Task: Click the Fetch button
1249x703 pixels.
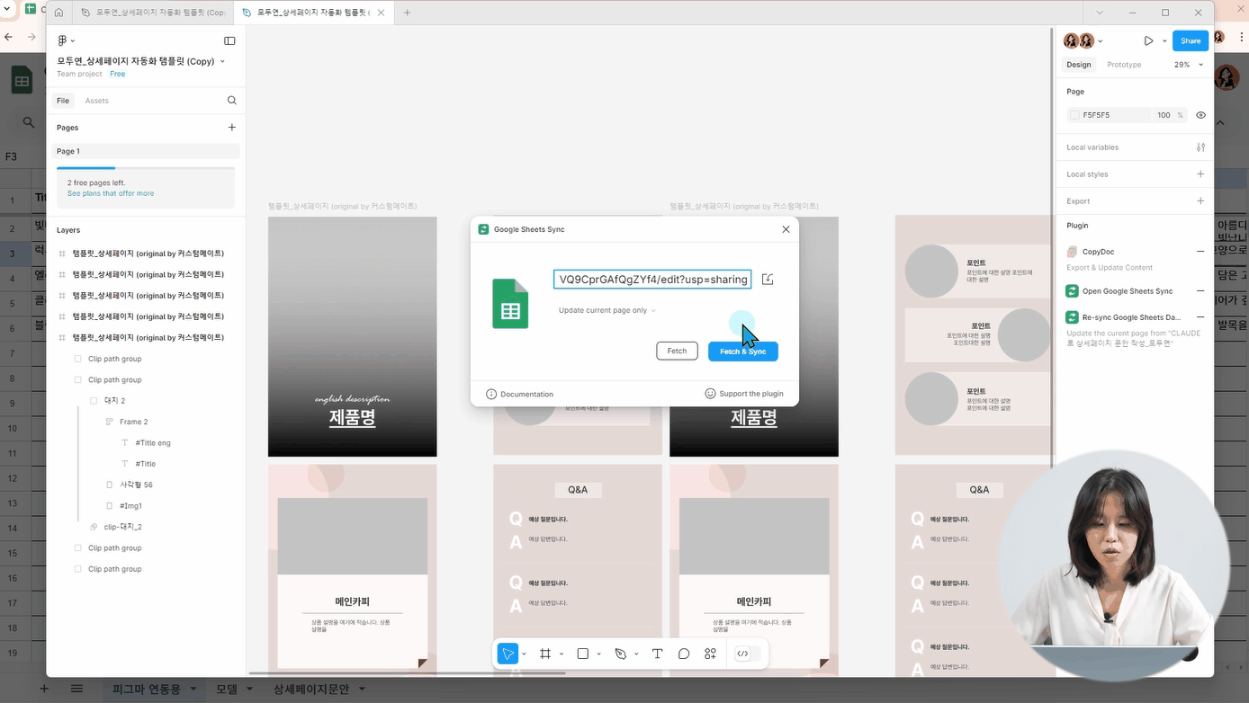Action: tap(677, 351)
